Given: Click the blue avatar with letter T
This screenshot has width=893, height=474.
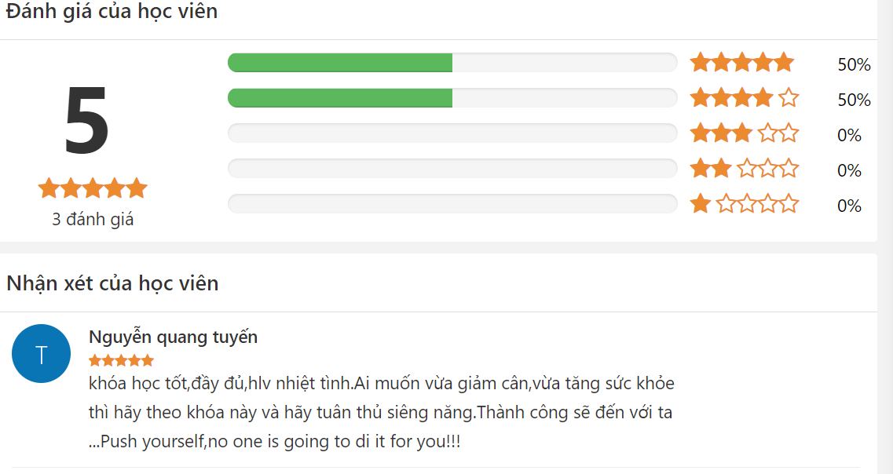Looking at the screenshot, I should 41,353.
